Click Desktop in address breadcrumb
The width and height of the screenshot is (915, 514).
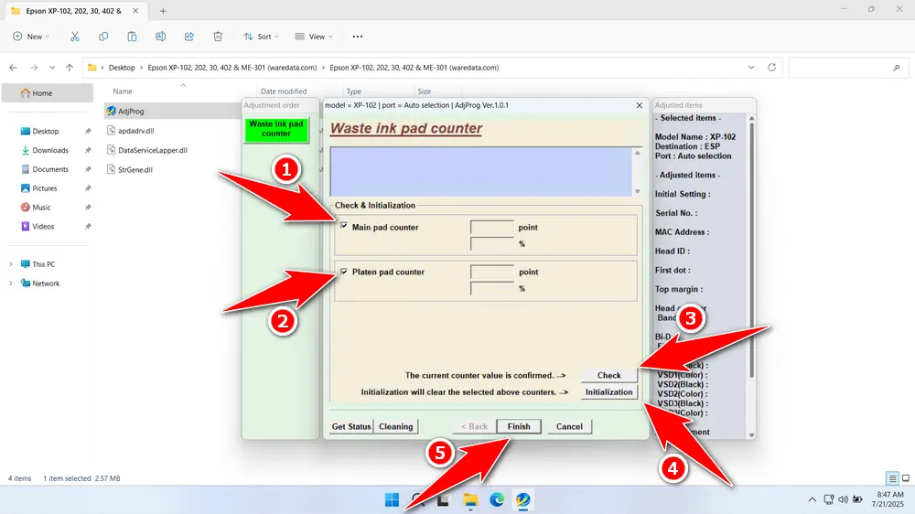122,68
